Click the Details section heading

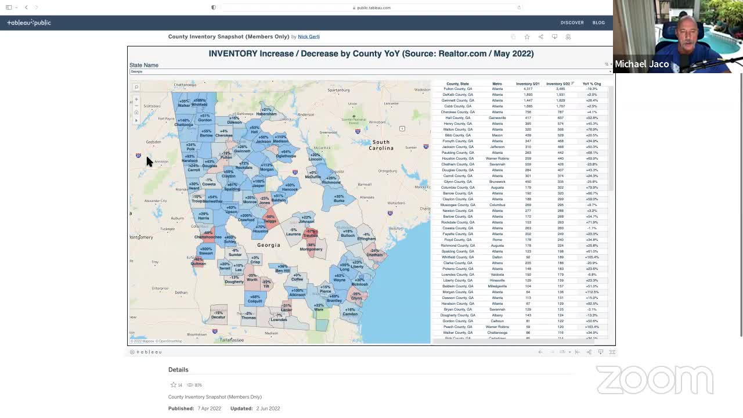178,370
